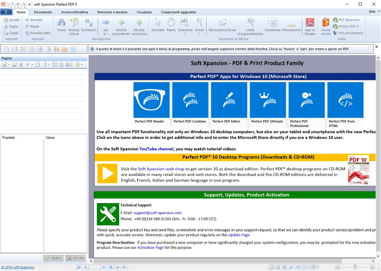This screenshot has height=271, width=381.
Task: Click the red X delete page icon
Action: click(x=21, y=64)
